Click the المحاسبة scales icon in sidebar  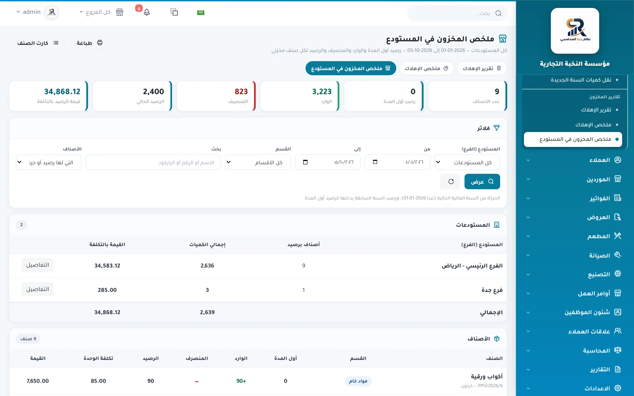point(618,350)
